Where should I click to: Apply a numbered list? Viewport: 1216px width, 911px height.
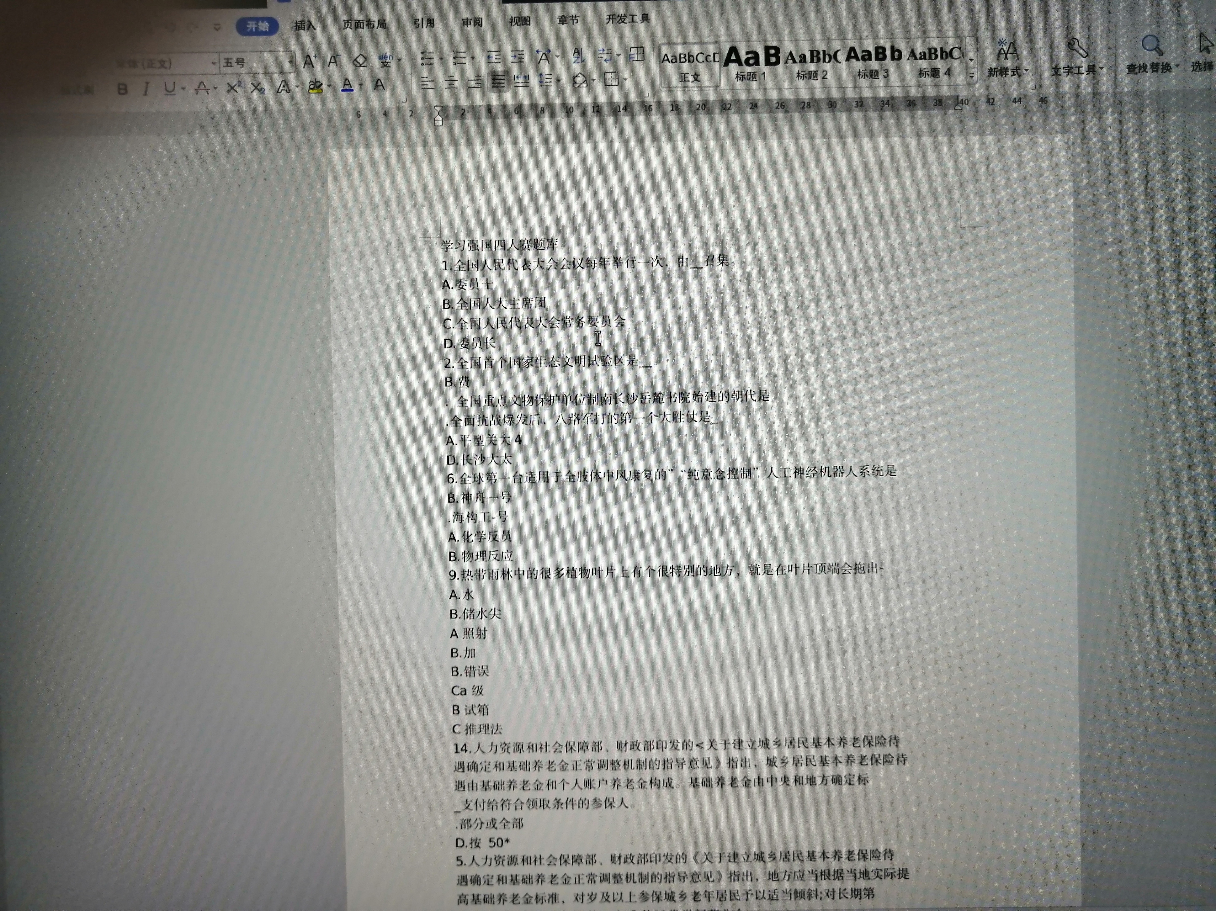click(x=459, y=57)
